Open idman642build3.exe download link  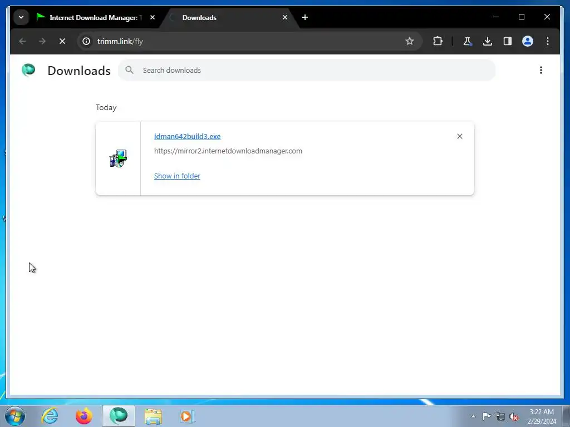(x=187, y=137)
